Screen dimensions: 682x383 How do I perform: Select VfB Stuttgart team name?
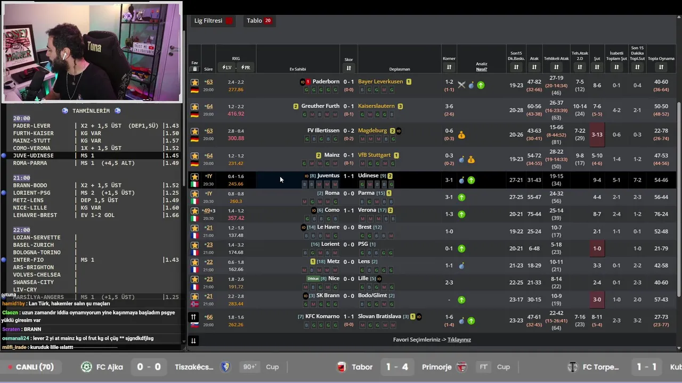[x=374, y=155]
